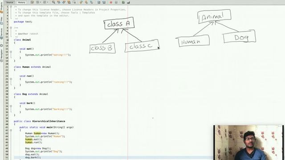Click the 'dog.eat();' statement
This screenshot has height=160, width=285.
pos(32,154)
